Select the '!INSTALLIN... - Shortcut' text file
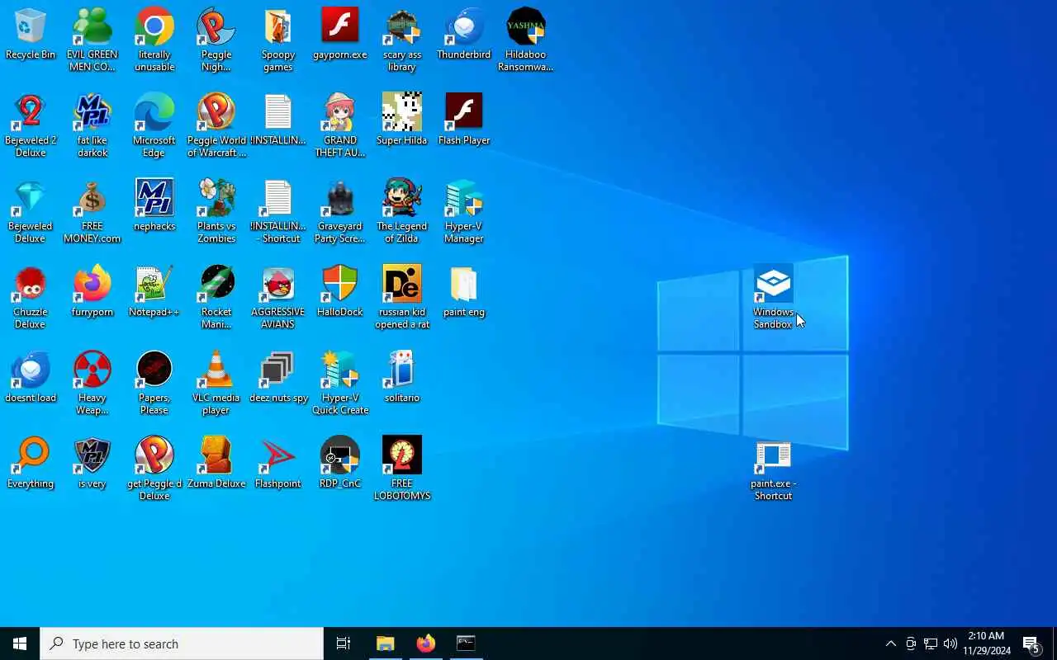This screenshot has height=660, width=1057. click(278, 211)
